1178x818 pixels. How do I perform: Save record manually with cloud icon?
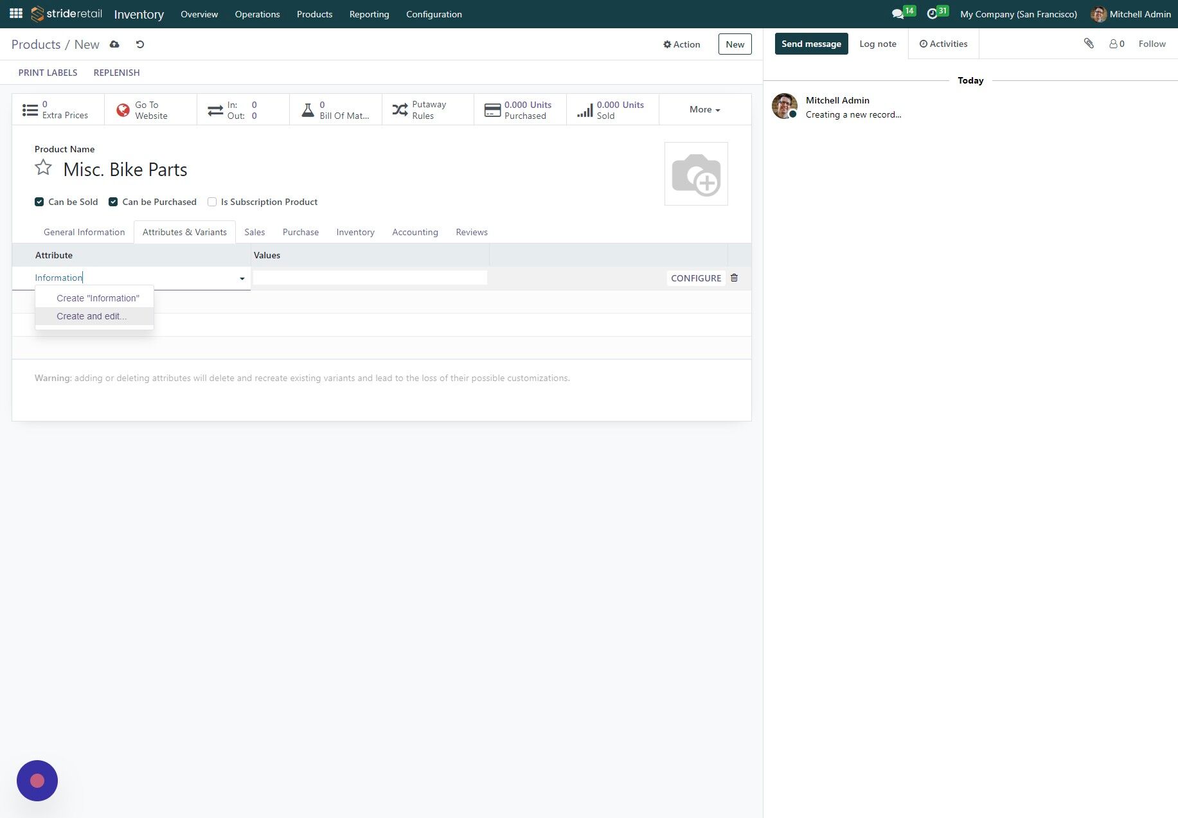114,44
